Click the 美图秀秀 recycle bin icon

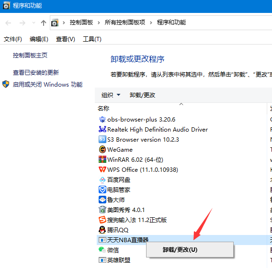102,210
